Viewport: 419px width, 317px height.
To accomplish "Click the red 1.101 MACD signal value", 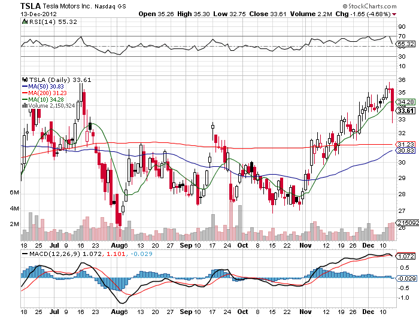I will (116, 254).
